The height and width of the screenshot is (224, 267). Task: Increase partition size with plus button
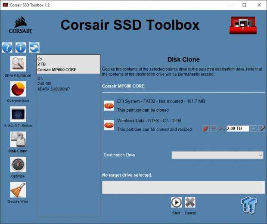(x=254, y=128)
